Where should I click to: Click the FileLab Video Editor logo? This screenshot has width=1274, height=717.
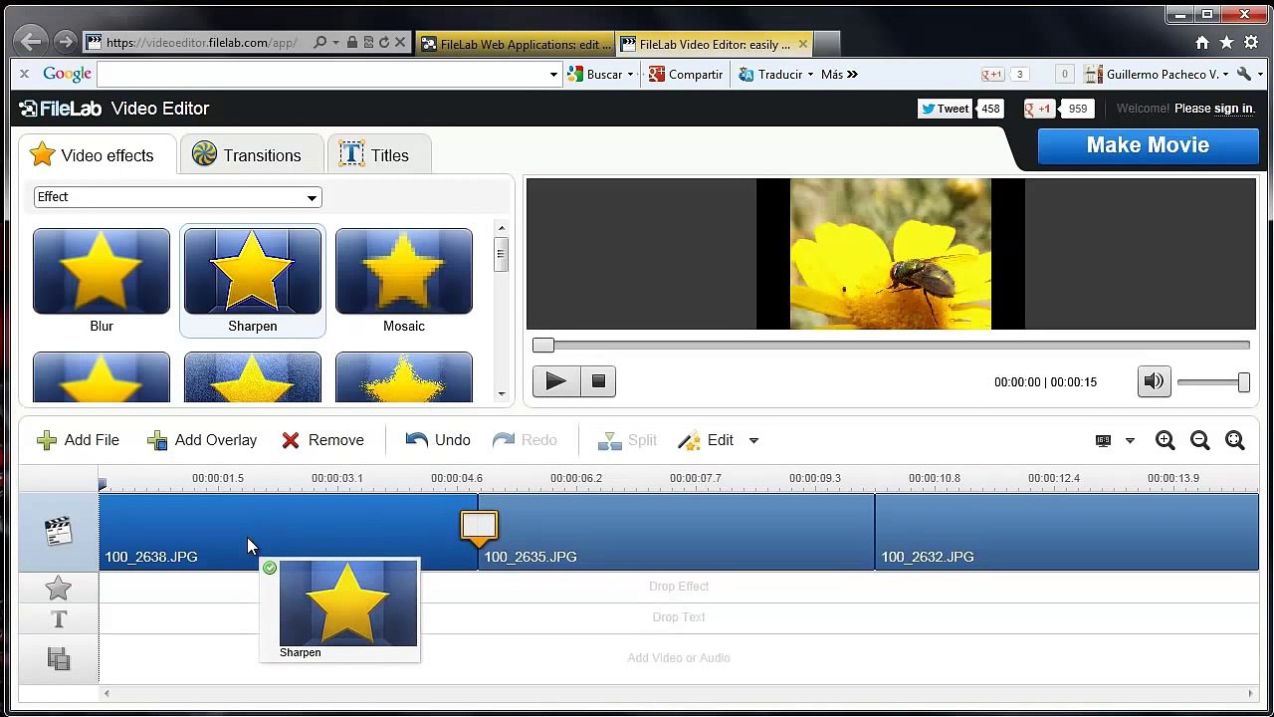tap(114, 109)
